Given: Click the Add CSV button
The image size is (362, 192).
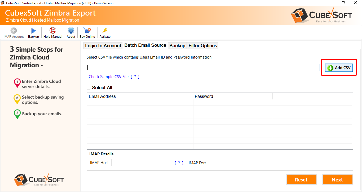Looking at the screenshot, I should coord(339,68).
